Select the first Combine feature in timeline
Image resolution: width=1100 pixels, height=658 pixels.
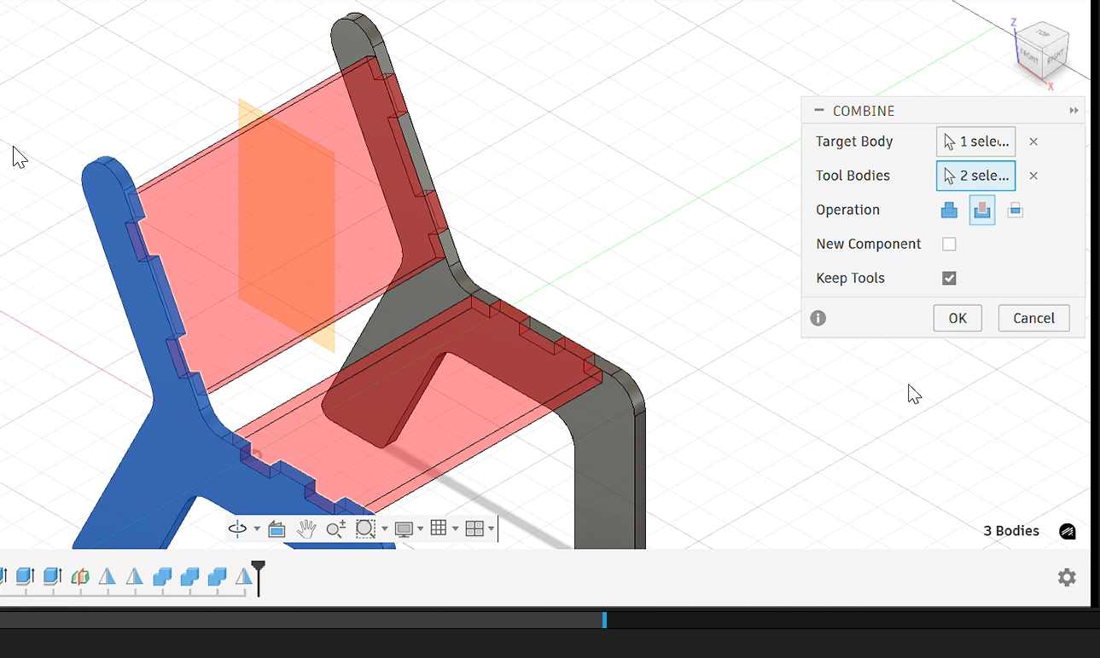point(162,577)
